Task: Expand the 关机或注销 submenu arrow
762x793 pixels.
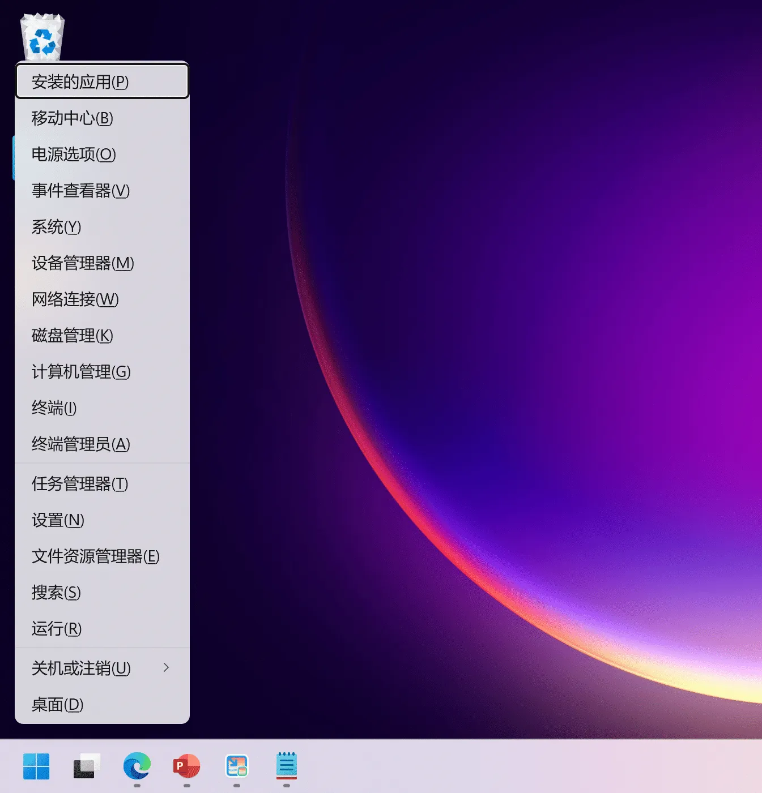Action: tap(166, 668)
